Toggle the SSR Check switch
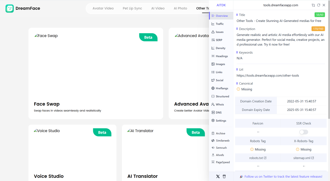The image size is (330, 181). tap(303, 132)
